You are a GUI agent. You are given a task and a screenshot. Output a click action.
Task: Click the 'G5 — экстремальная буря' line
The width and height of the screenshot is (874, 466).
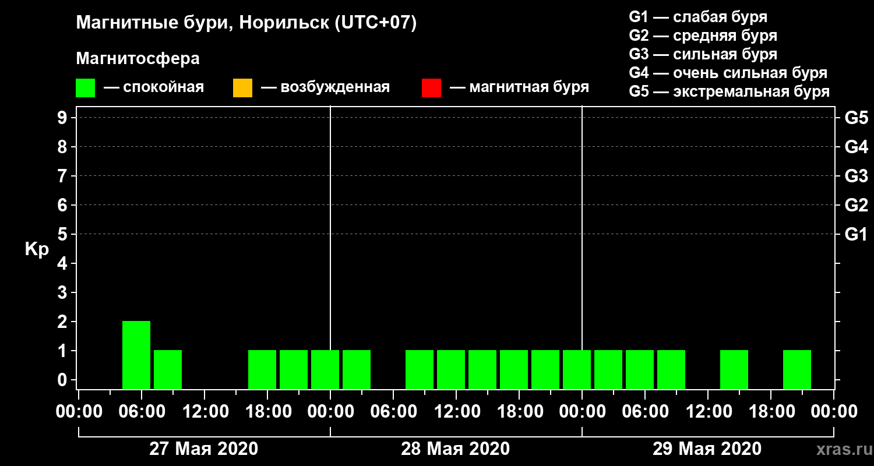pyautogui.click(x=729, y=92)
